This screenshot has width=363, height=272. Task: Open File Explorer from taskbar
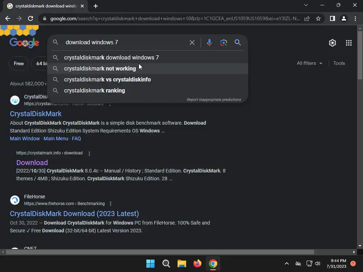pyautogui.click(x=182, y=263)
